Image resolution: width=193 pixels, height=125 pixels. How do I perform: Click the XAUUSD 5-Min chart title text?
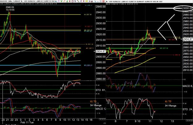[6, 1]
